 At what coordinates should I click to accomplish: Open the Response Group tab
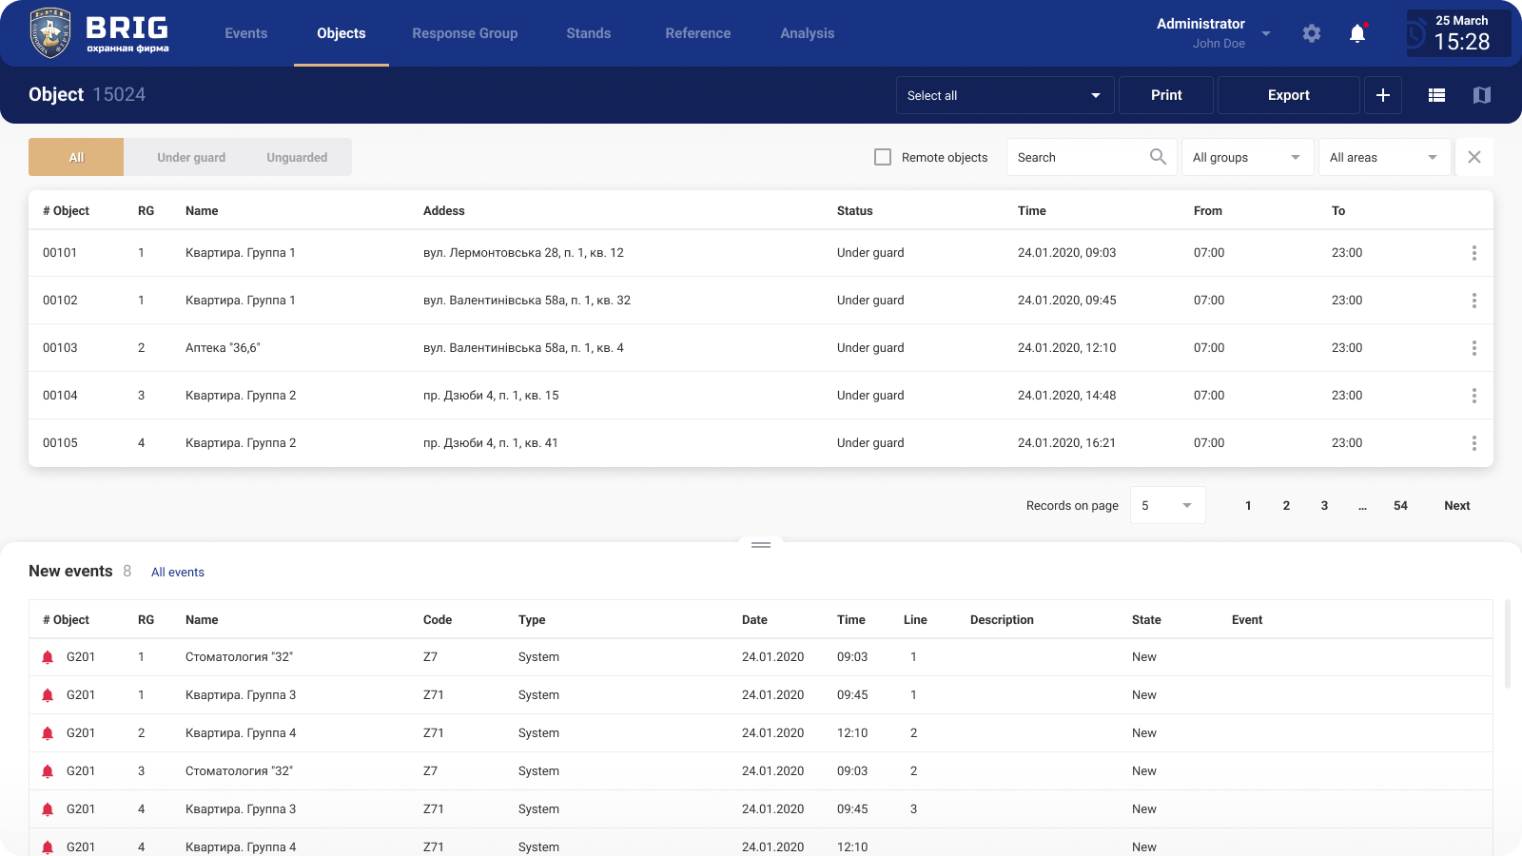coord(464,33)
